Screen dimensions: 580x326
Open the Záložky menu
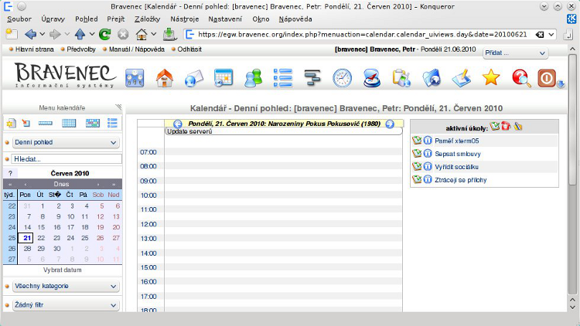tap(147, 19)
